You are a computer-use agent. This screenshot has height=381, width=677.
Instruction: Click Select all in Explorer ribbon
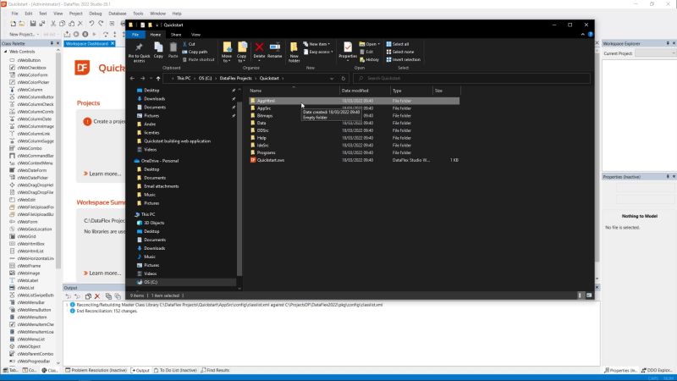[397, 44]
